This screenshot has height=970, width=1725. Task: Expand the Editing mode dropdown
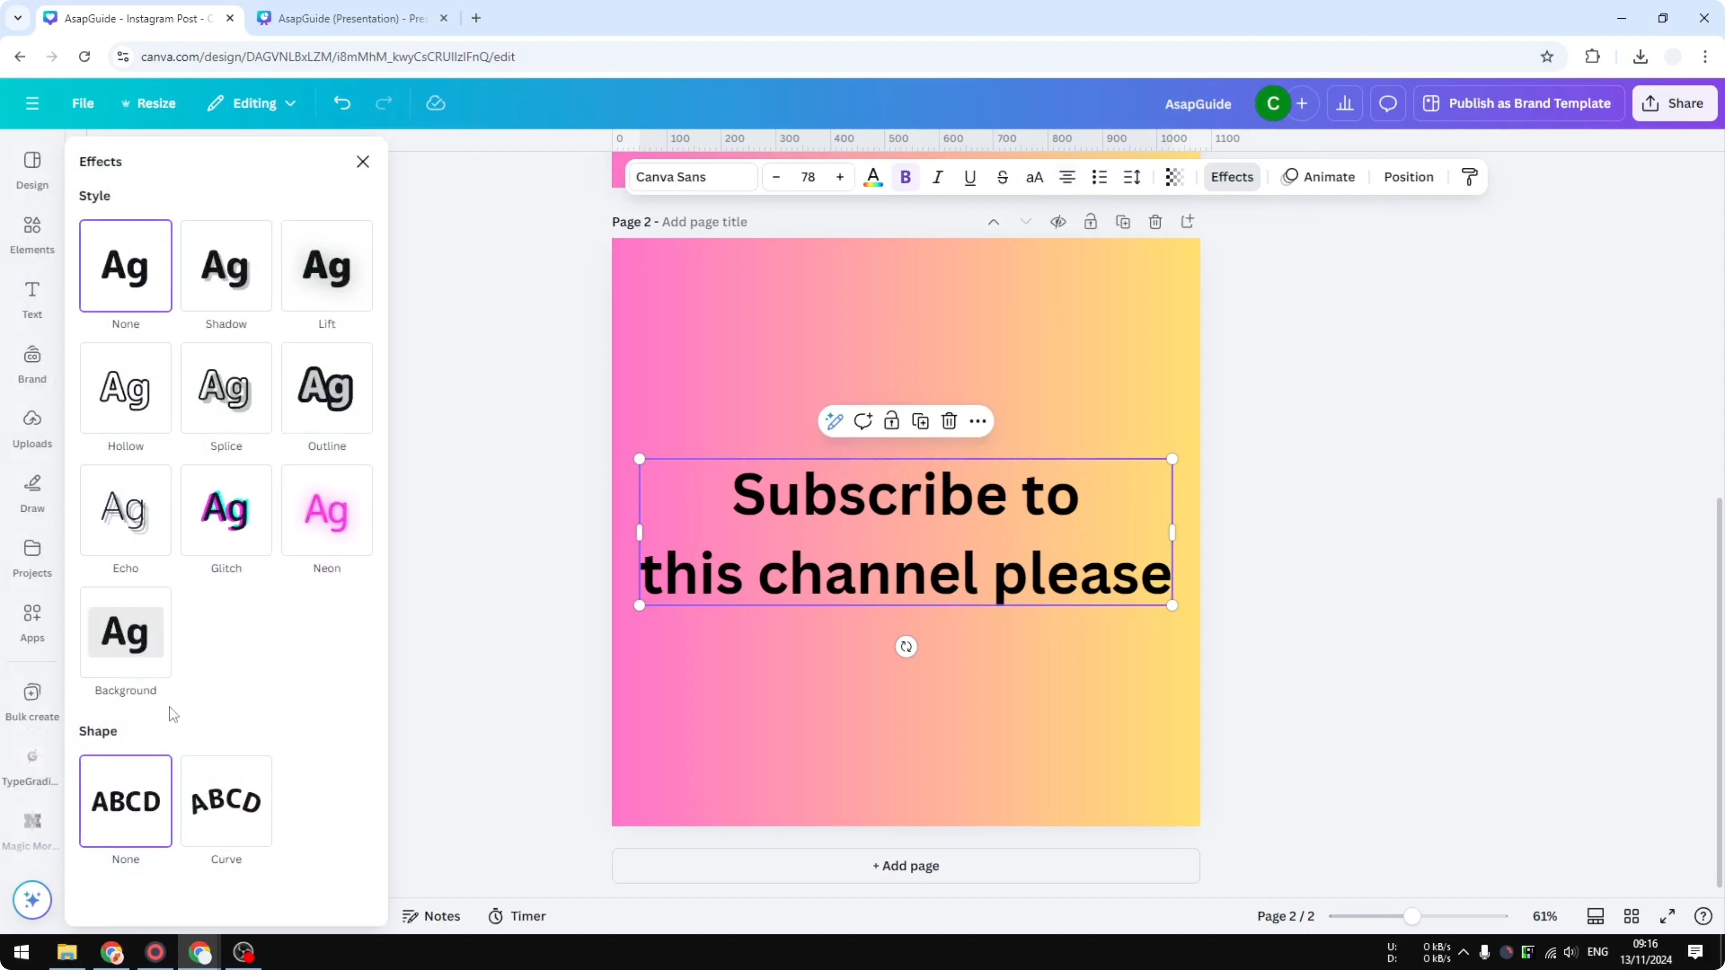coord(252,103)
